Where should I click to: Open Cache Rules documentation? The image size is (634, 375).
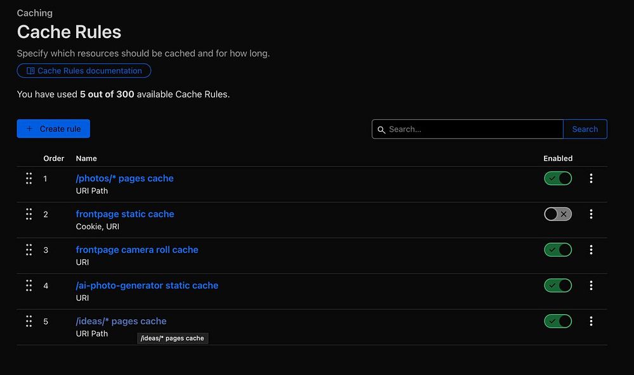point(89,71)
